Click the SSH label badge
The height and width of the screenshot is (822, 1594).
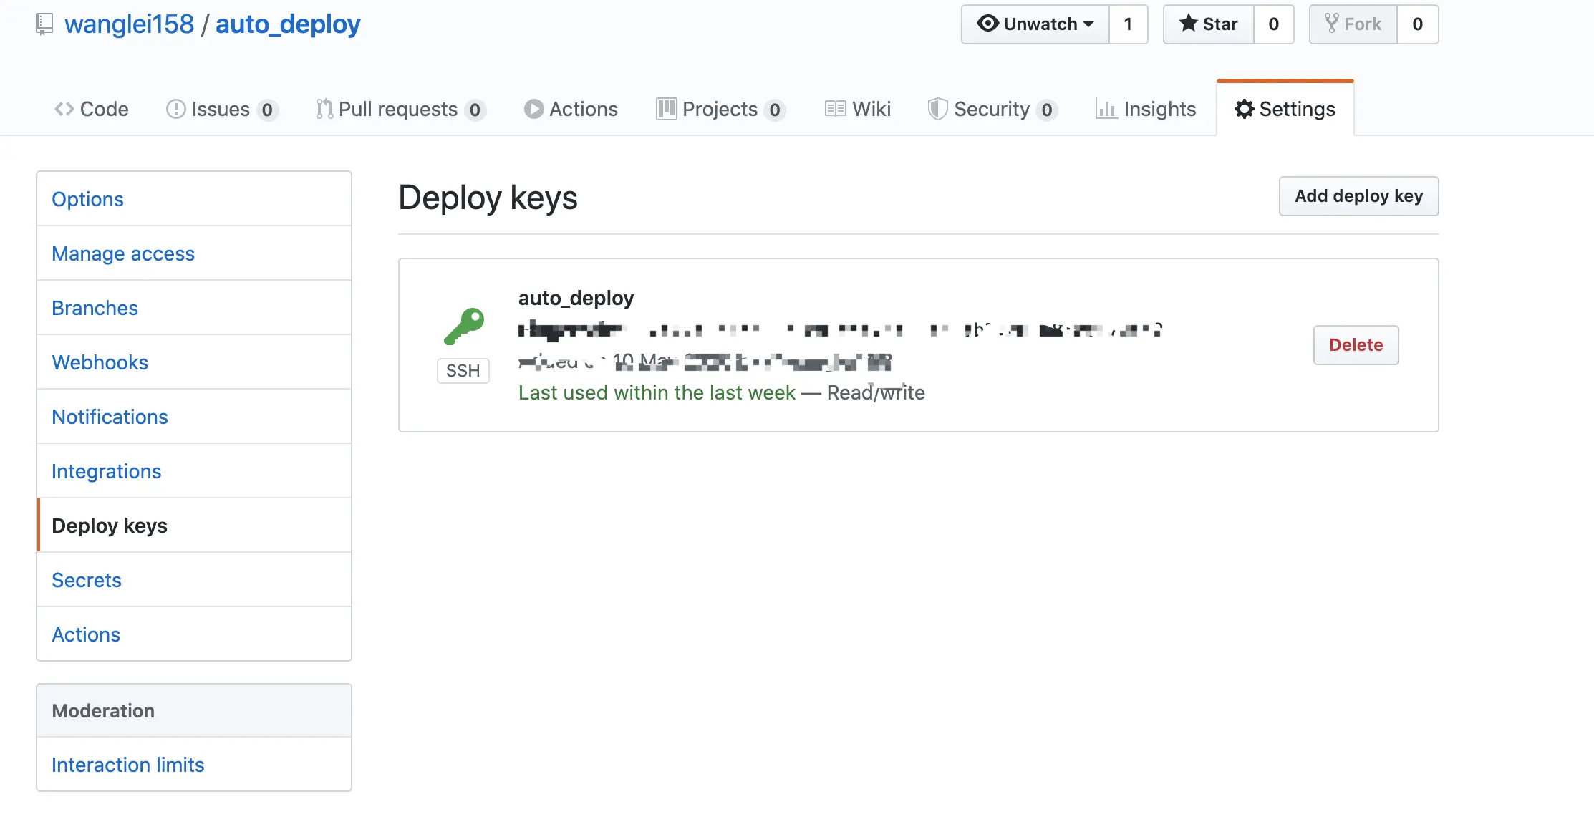(x=463, y=371)
